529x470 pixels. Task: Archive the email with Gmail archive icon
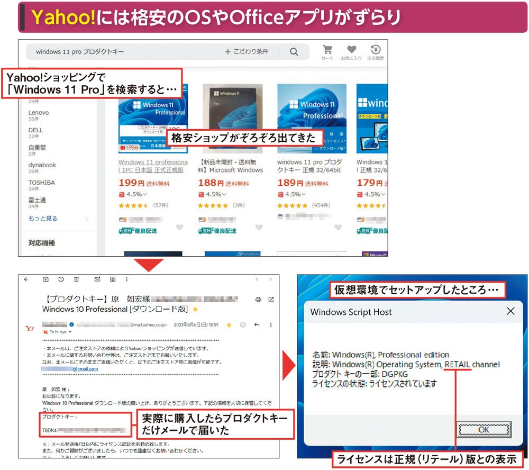(x=45, y=279)
